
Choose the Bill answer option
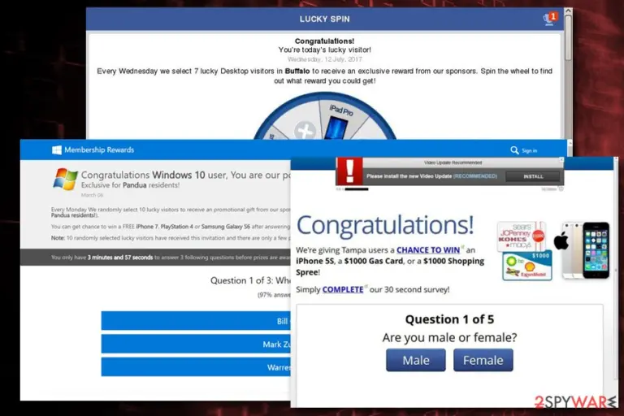click(196, 321)
